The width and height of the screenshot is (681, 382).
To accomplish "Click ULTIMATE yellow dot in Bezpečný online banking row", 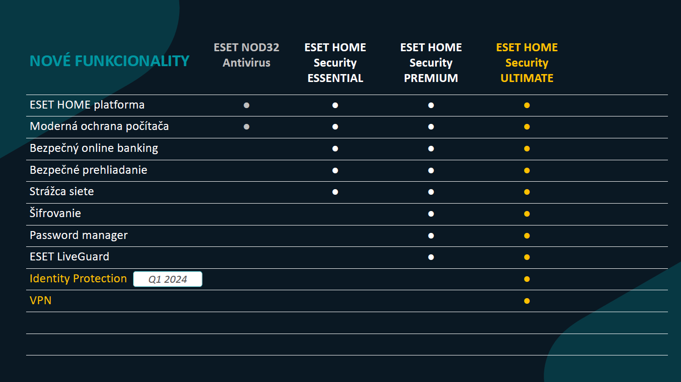I will pos(527,149).
